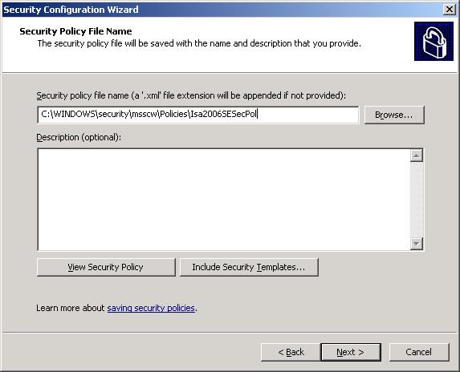
Task: Open Include Security Templates dialog
Action: pyautogui.click(x=249, y=267)
